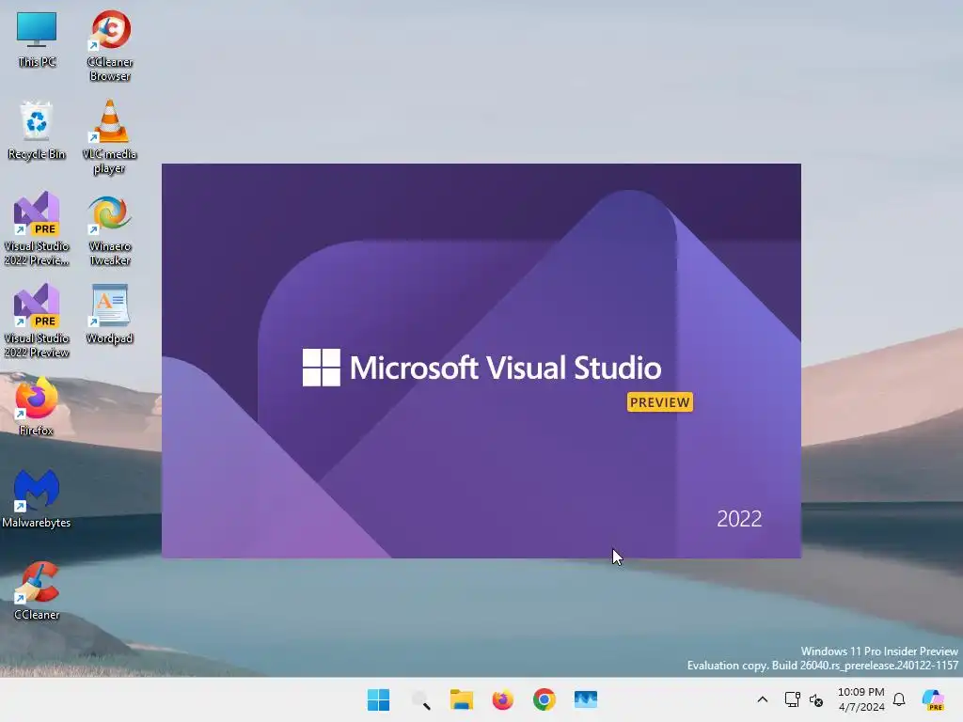Open the Windows Start menu
Viewport: 963px width, 722px height.
pyautogui.click(x=378, y=699)
